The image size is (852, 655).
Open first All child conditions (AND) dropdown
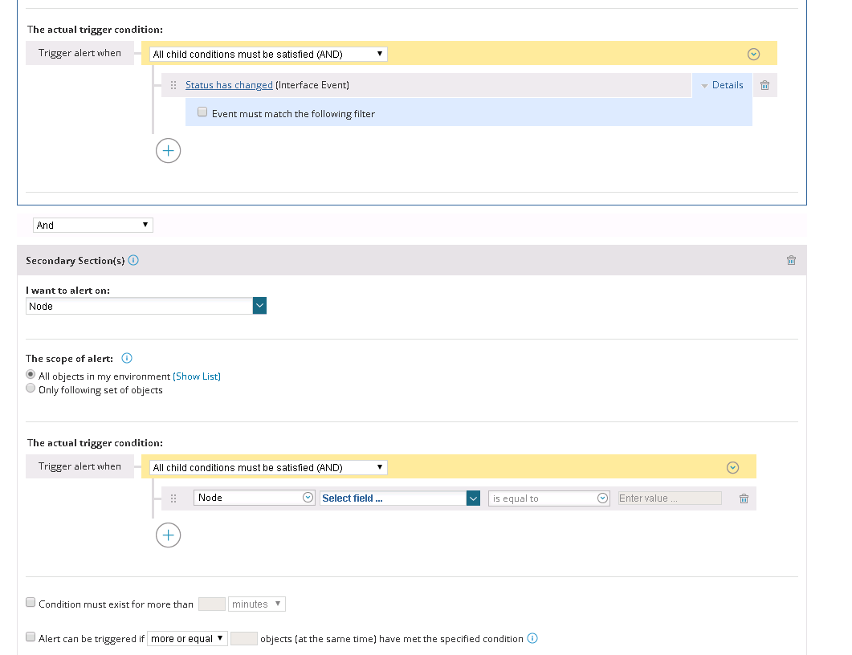point(268,55)
